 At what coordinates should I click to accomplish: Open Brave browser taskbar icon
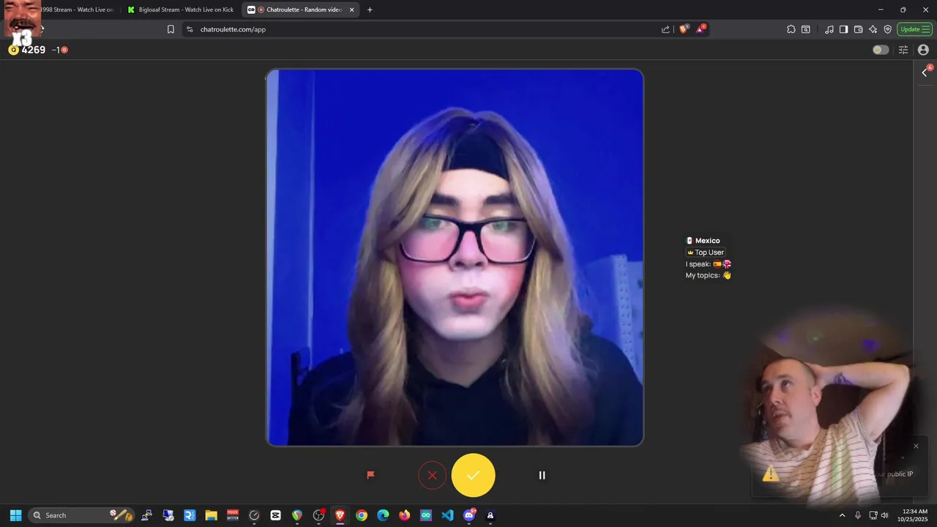coord(340,515)
